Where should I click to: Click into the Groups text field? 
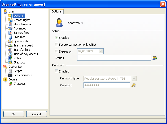pyautogui.click(x=114, y=58)
